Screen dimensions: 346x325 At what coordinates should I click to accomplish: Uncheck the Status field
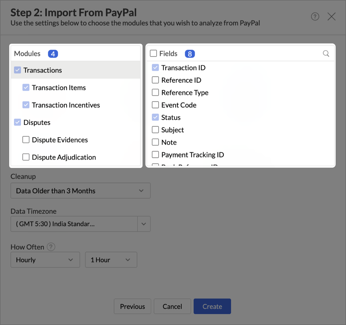(x=155, y=117)
